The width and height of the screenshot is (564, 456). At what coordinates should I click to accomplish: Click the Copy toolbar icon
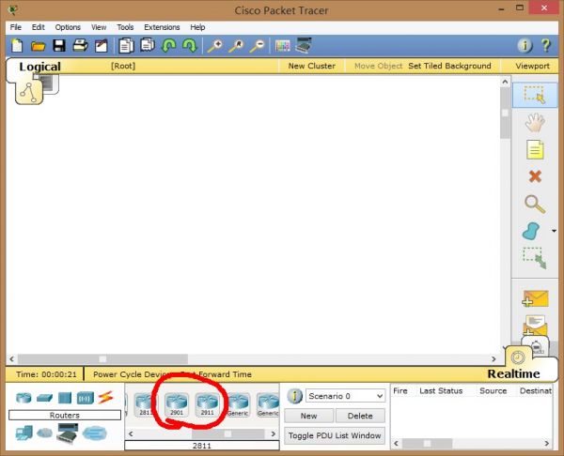coord(126,46)
